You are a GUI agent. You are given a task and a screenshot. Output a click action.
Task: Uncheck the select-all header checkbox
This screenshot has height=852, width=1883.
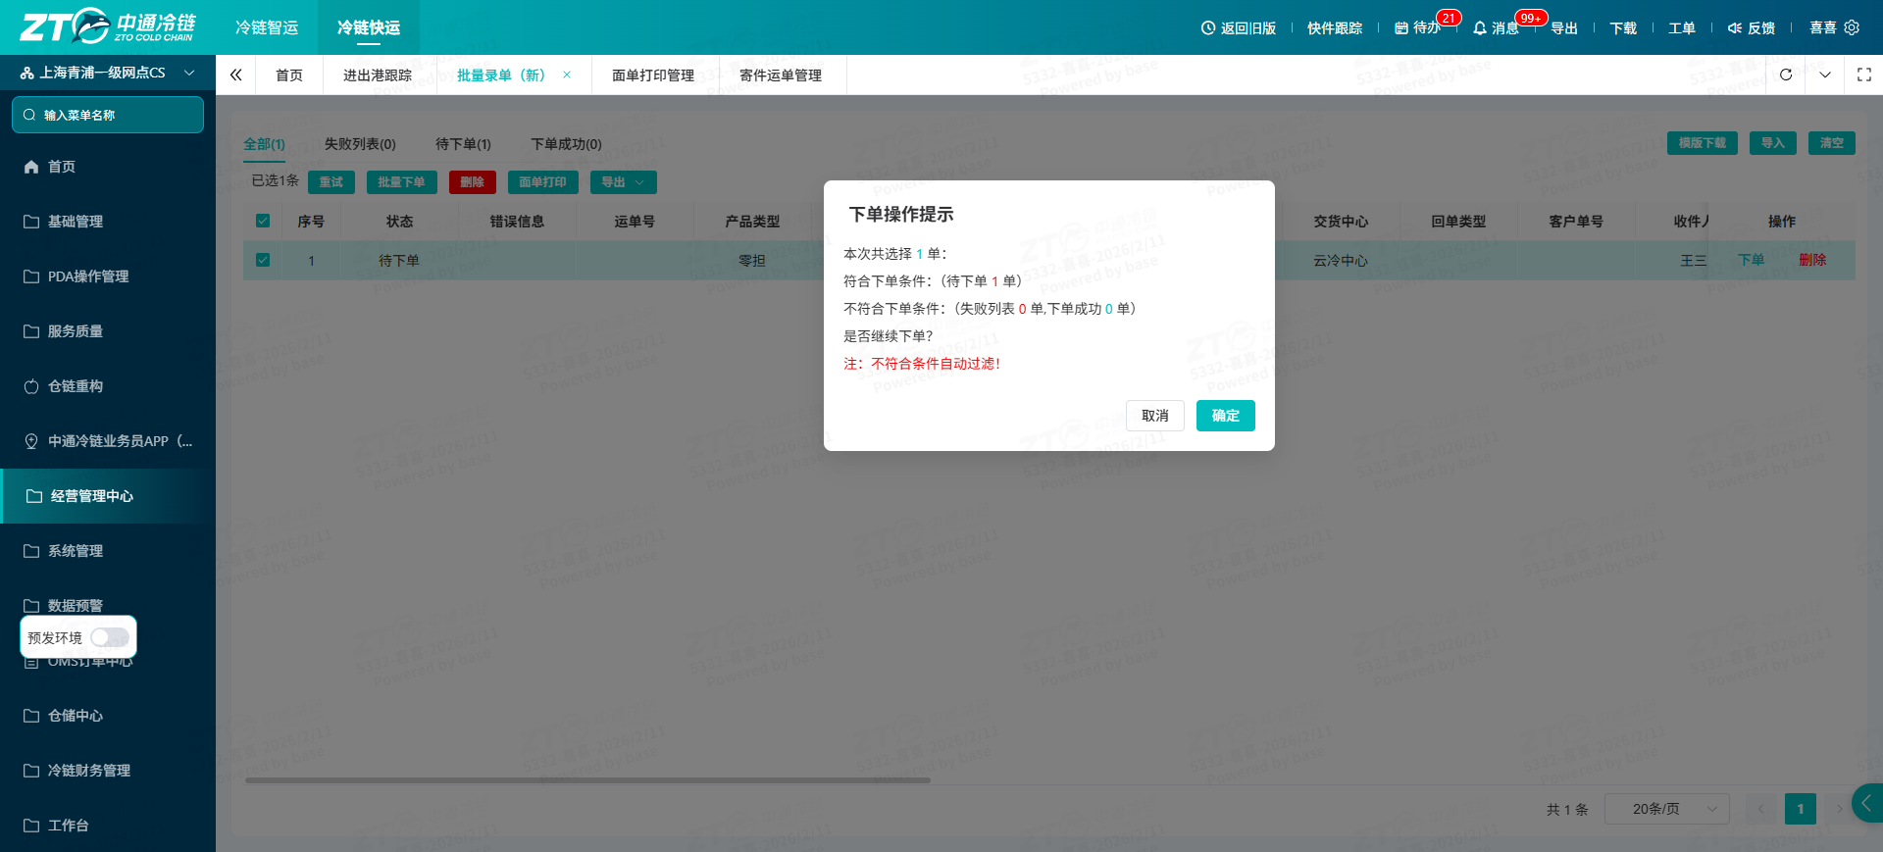coord(263,221)
